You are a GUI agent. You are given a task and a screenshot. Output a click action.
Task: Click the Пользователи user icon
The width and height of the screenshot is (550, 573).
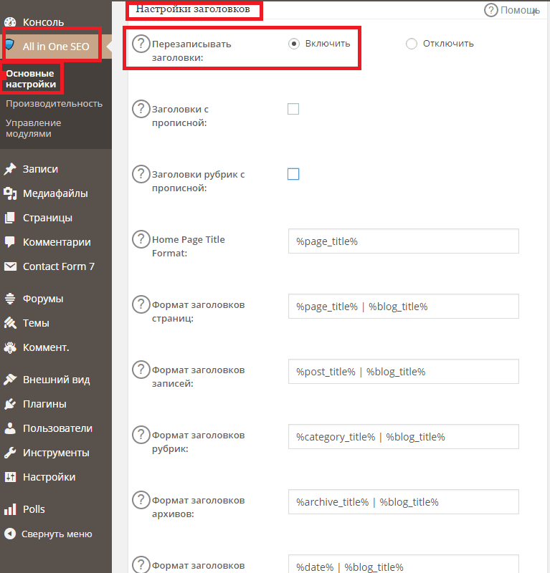[x=10, y=428]
